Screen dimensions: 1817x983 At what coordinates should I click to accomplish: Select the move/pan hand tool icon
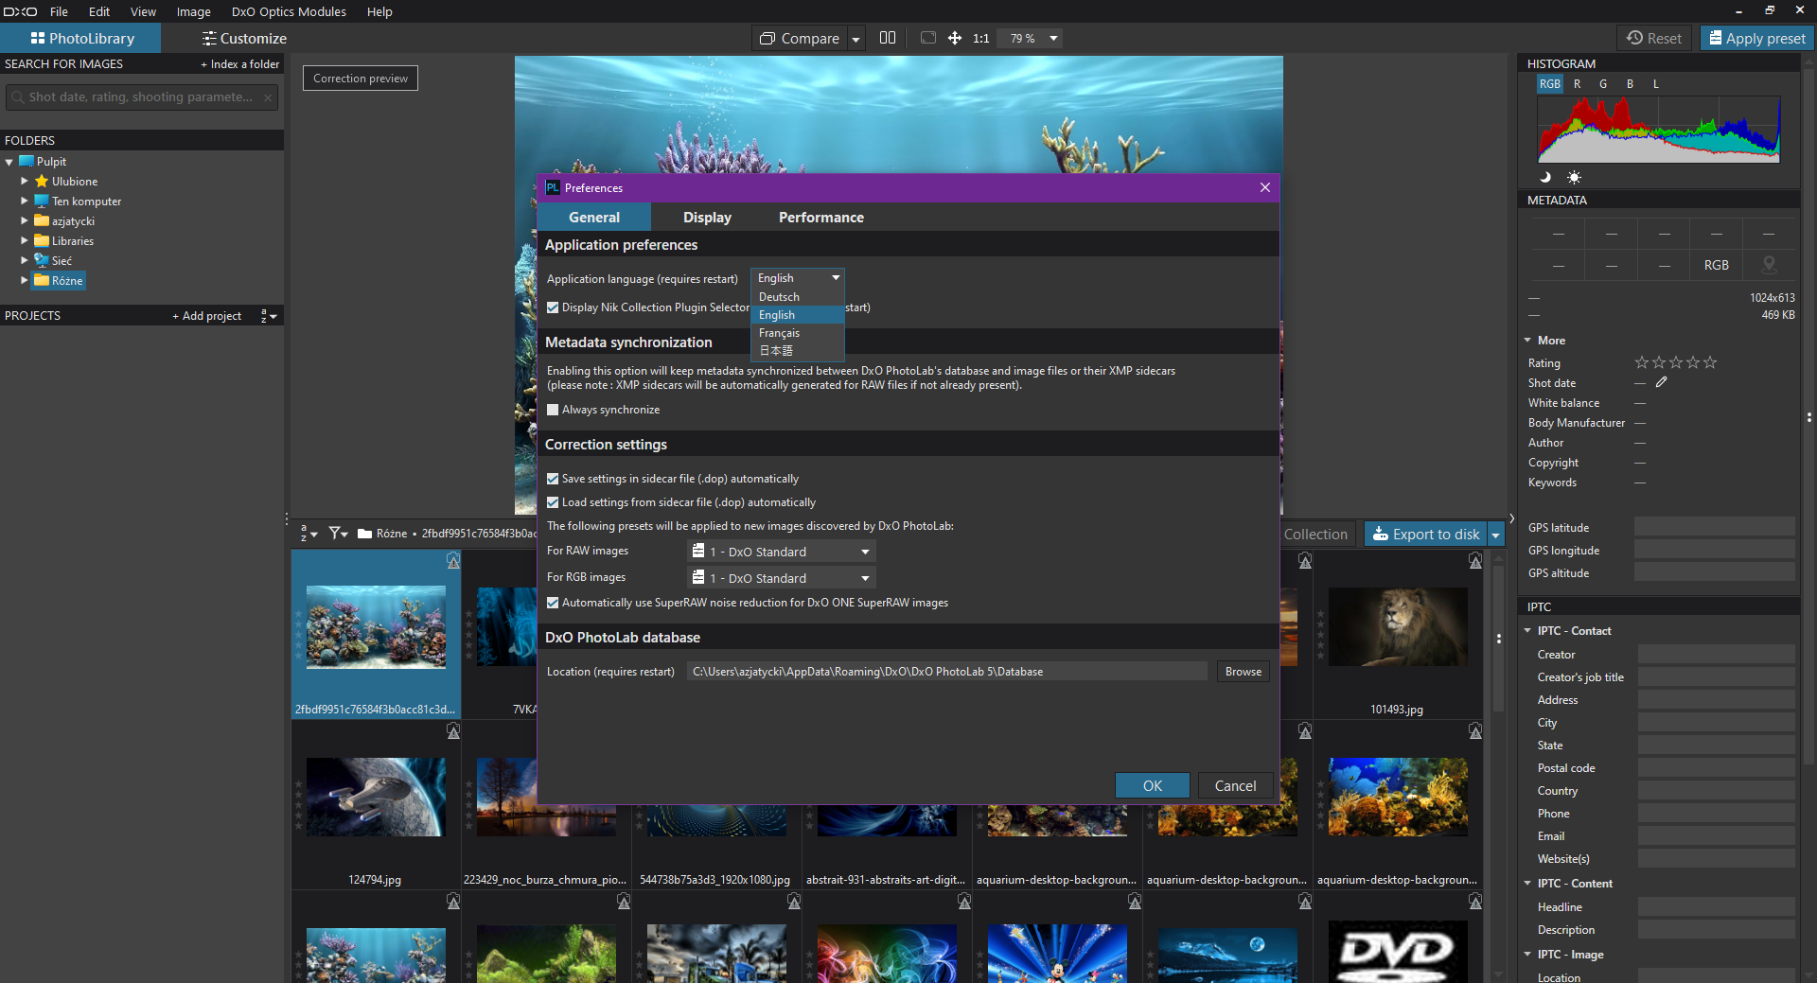[x=955, y=38]
